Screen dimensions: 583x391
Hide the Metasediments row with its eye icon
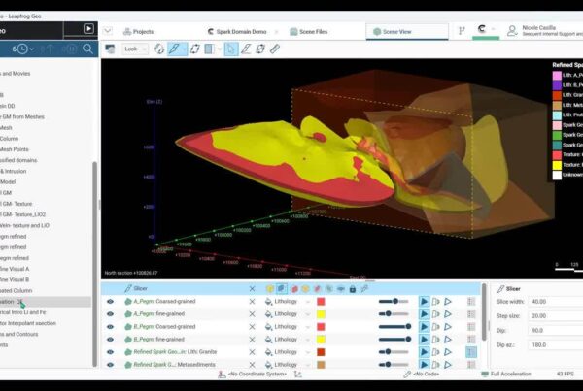tap(110, 365)
